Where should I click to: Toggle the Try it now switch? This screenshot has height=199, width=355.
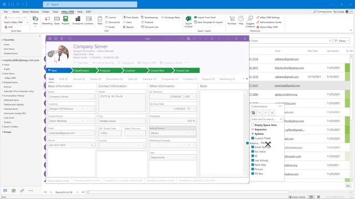tap(349, 12)
